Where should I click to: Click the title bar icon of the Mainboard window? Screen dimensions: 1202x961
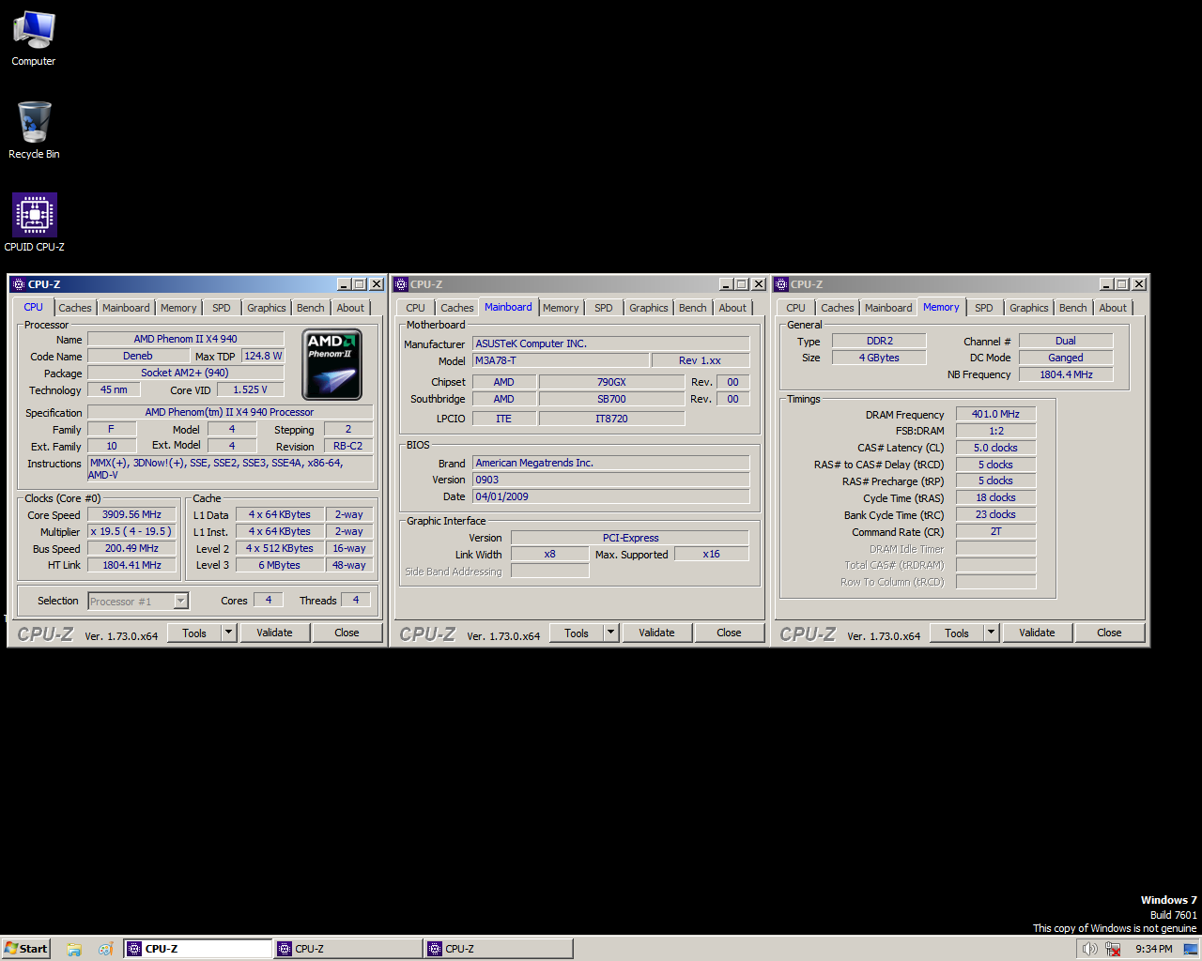[x=401, y=284]
